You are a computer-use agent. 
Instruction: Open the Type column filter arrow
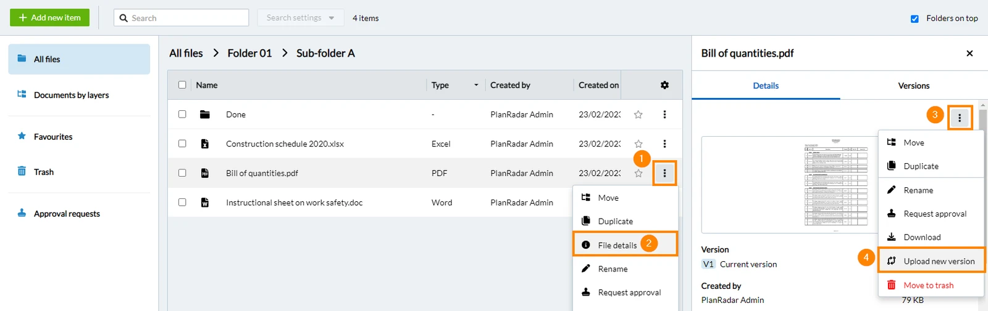pyautogui.click(x=476, y=85)
